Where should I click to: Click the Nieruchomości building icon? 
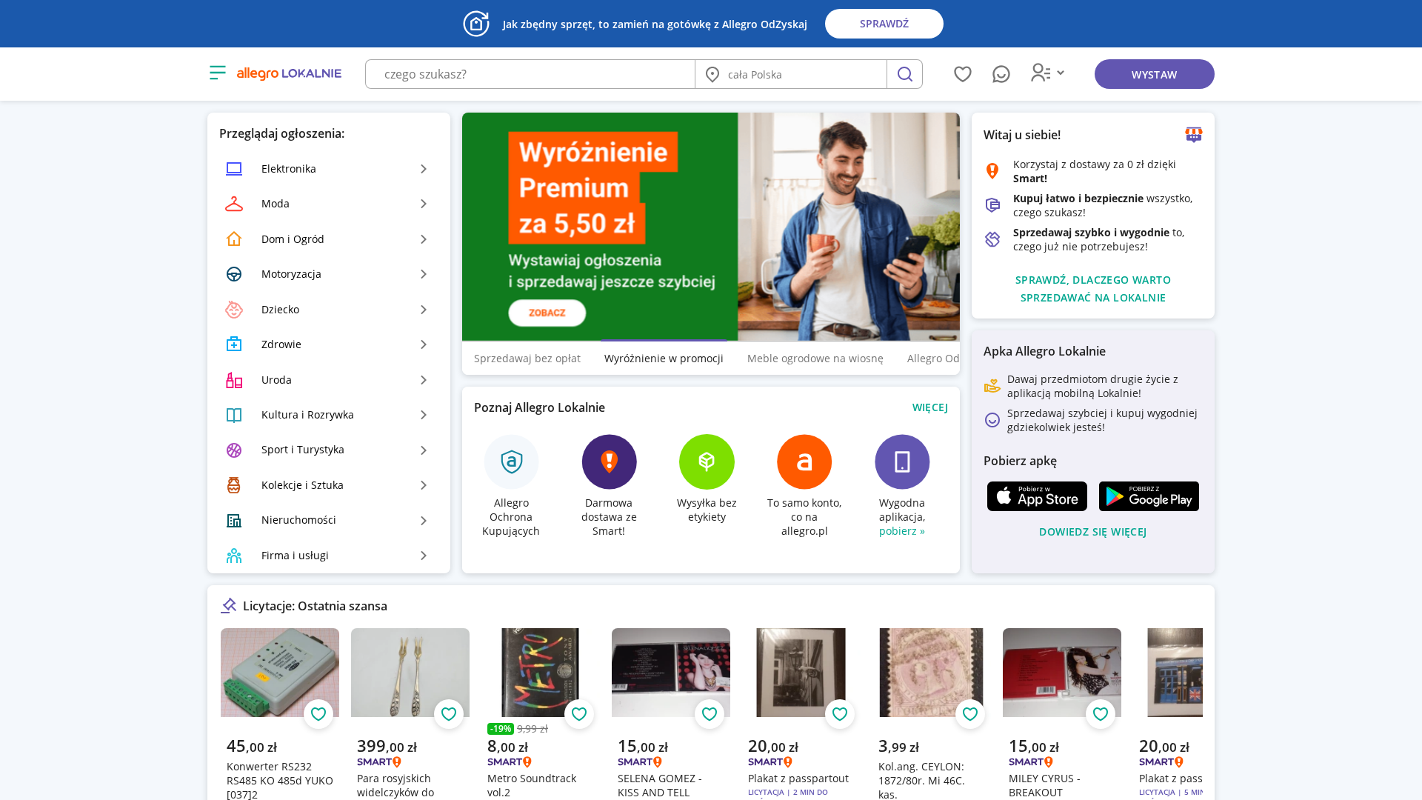click(234, 521)
